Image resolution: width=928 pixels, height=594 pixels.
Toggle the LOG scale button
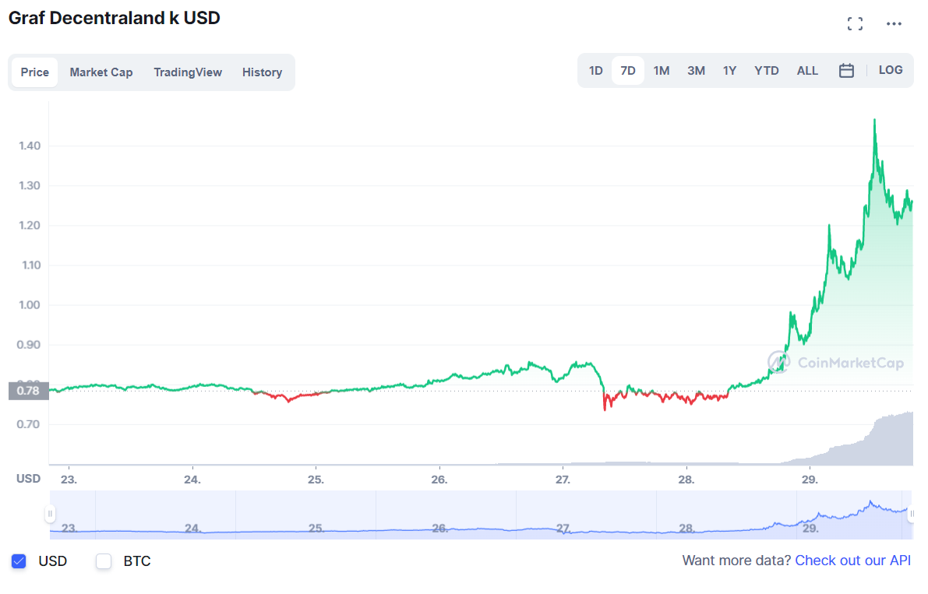[891, 70]
